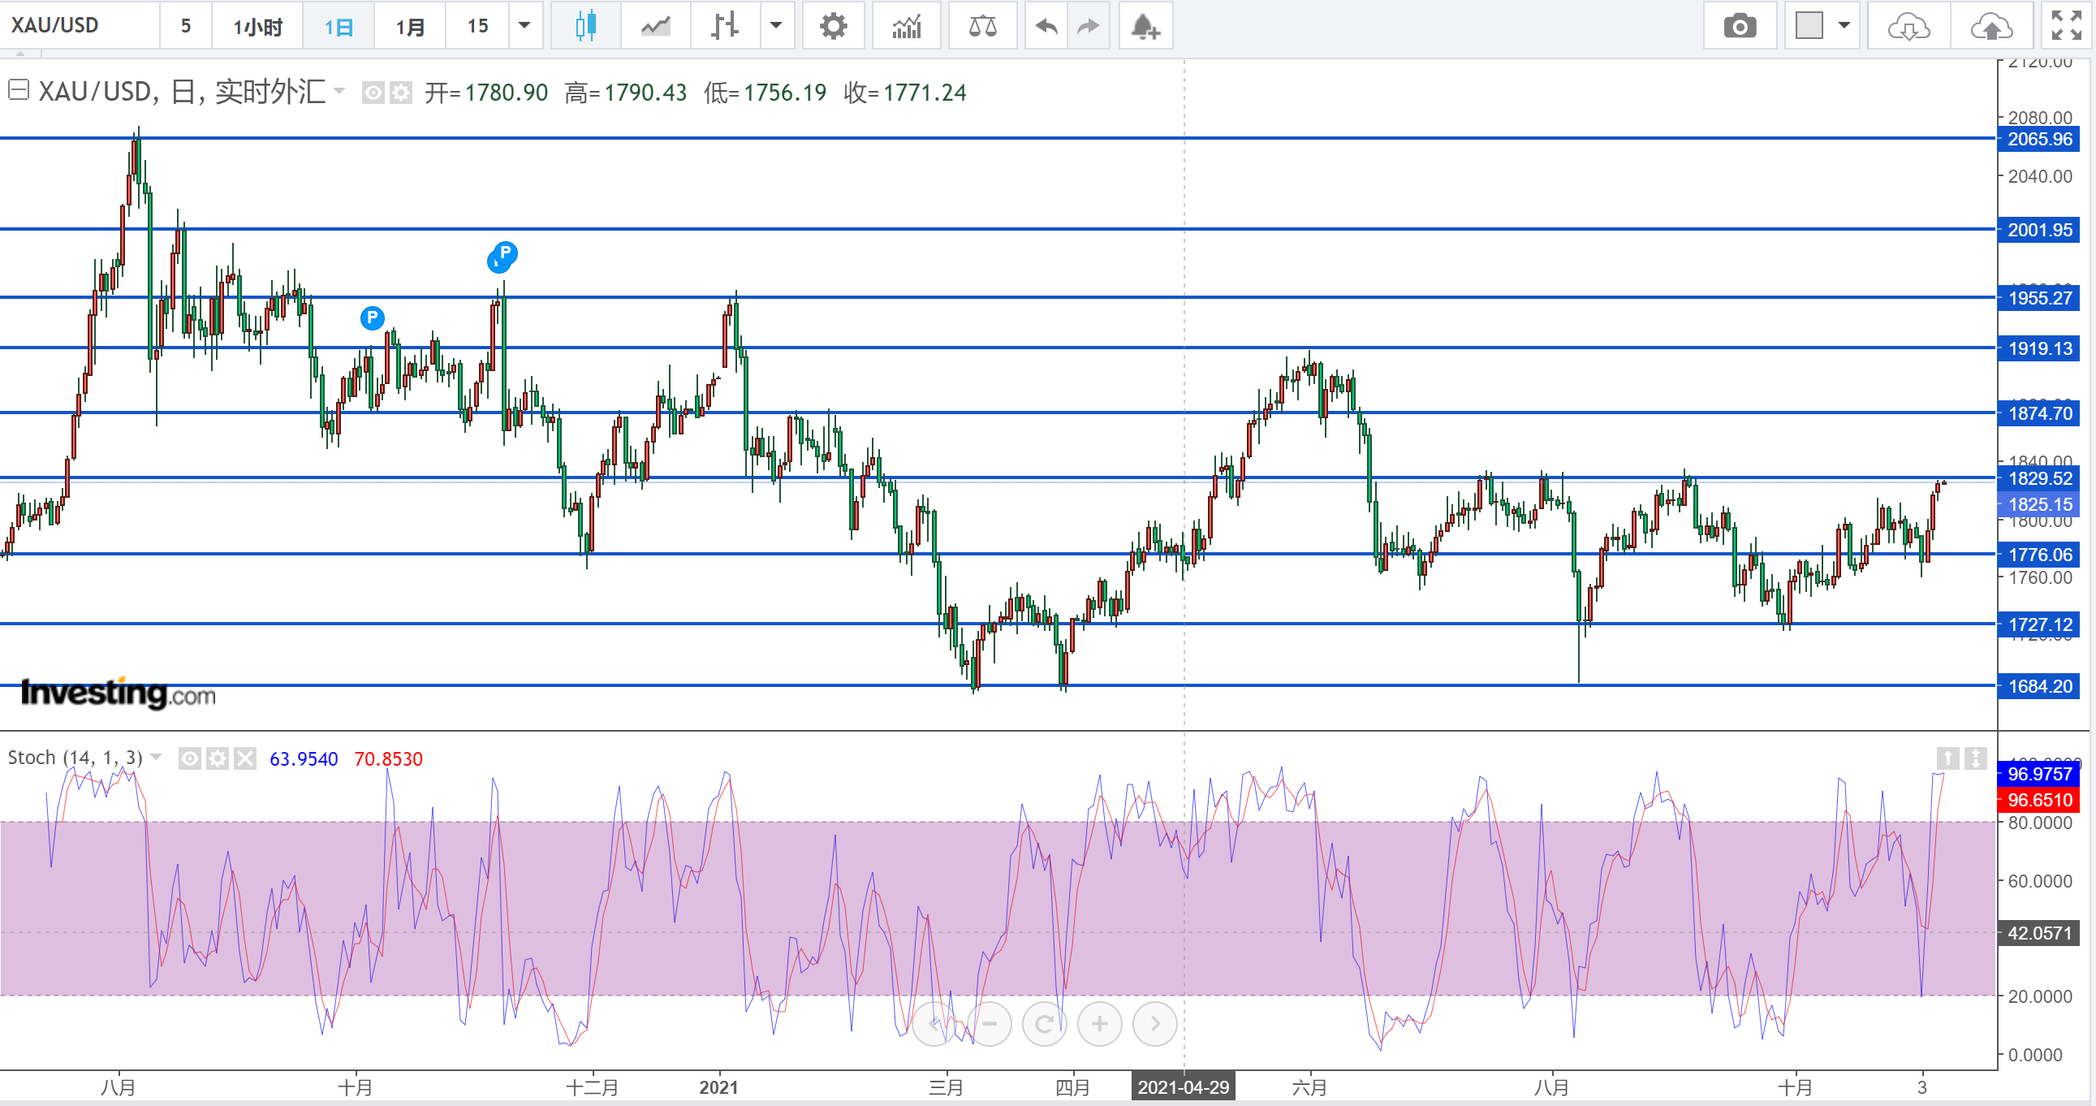Select candlestick chart style icon
The width and height of the screenshot is (2096, 1106).
(x=585, y=26)
